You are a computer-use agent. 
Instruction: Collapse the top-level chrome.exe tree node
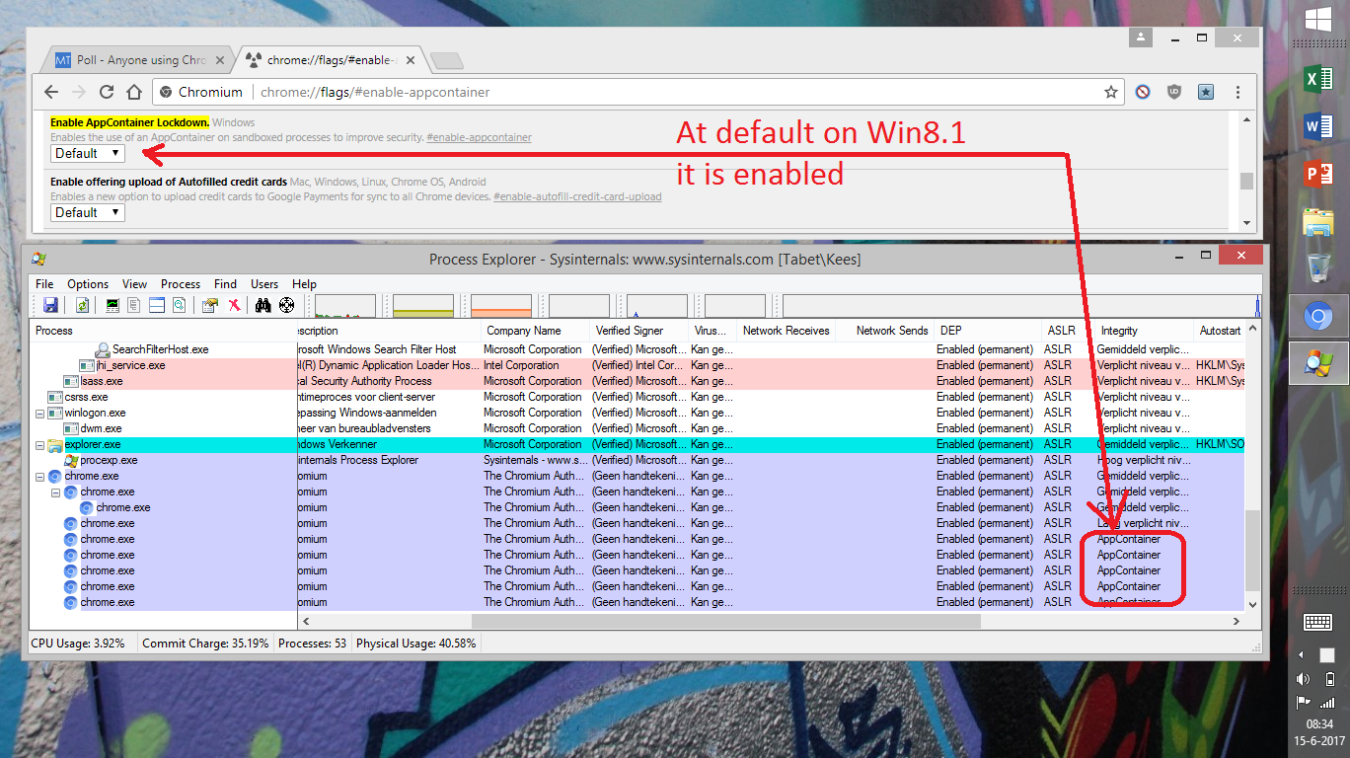point(40,476)
